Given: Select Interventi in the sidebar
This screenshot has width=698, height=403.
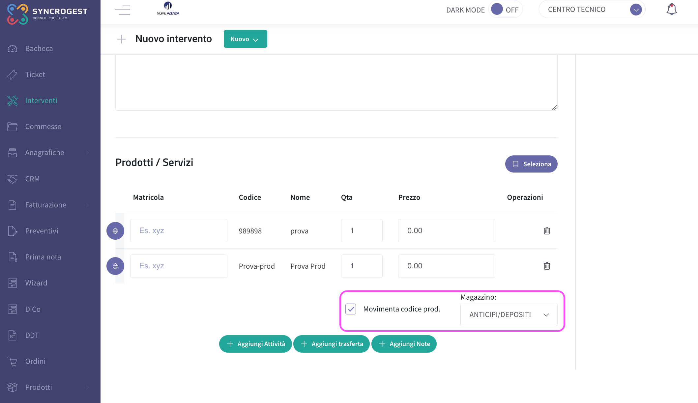Looking at the screenshot, I should tap(41, 100).
